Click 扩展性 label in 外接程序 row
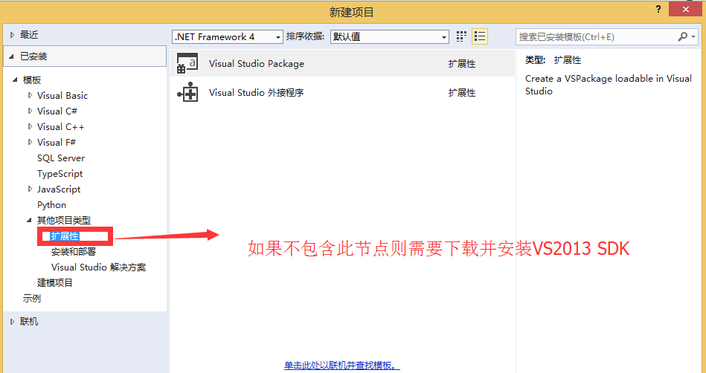706x373 pixels. (x=462, y=93)
